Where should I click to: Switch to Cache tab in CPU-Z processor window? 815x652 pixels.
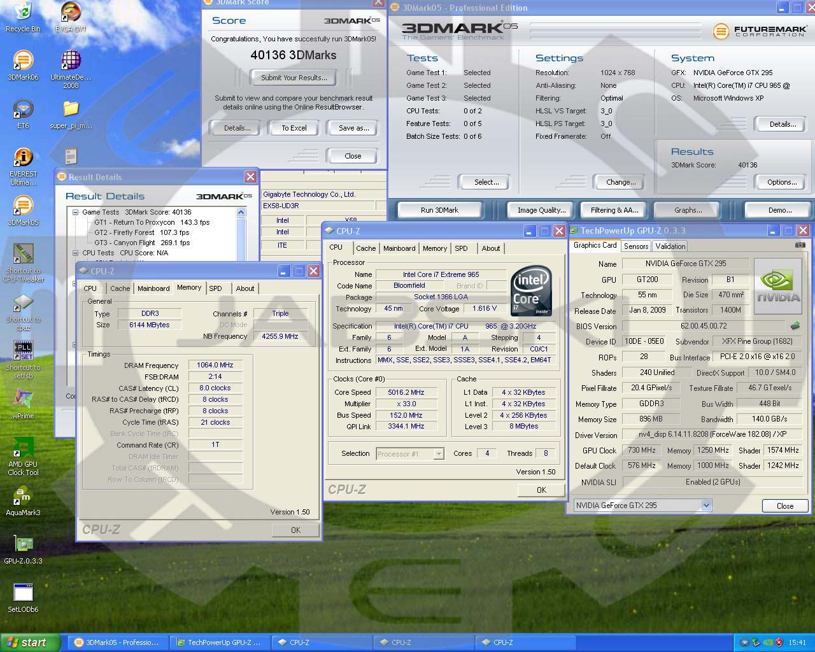pos(365,248)
